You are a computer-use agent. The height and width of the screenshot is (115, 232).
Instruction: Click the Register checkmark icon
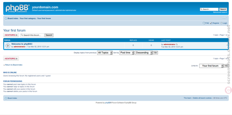tap(211, 23)
